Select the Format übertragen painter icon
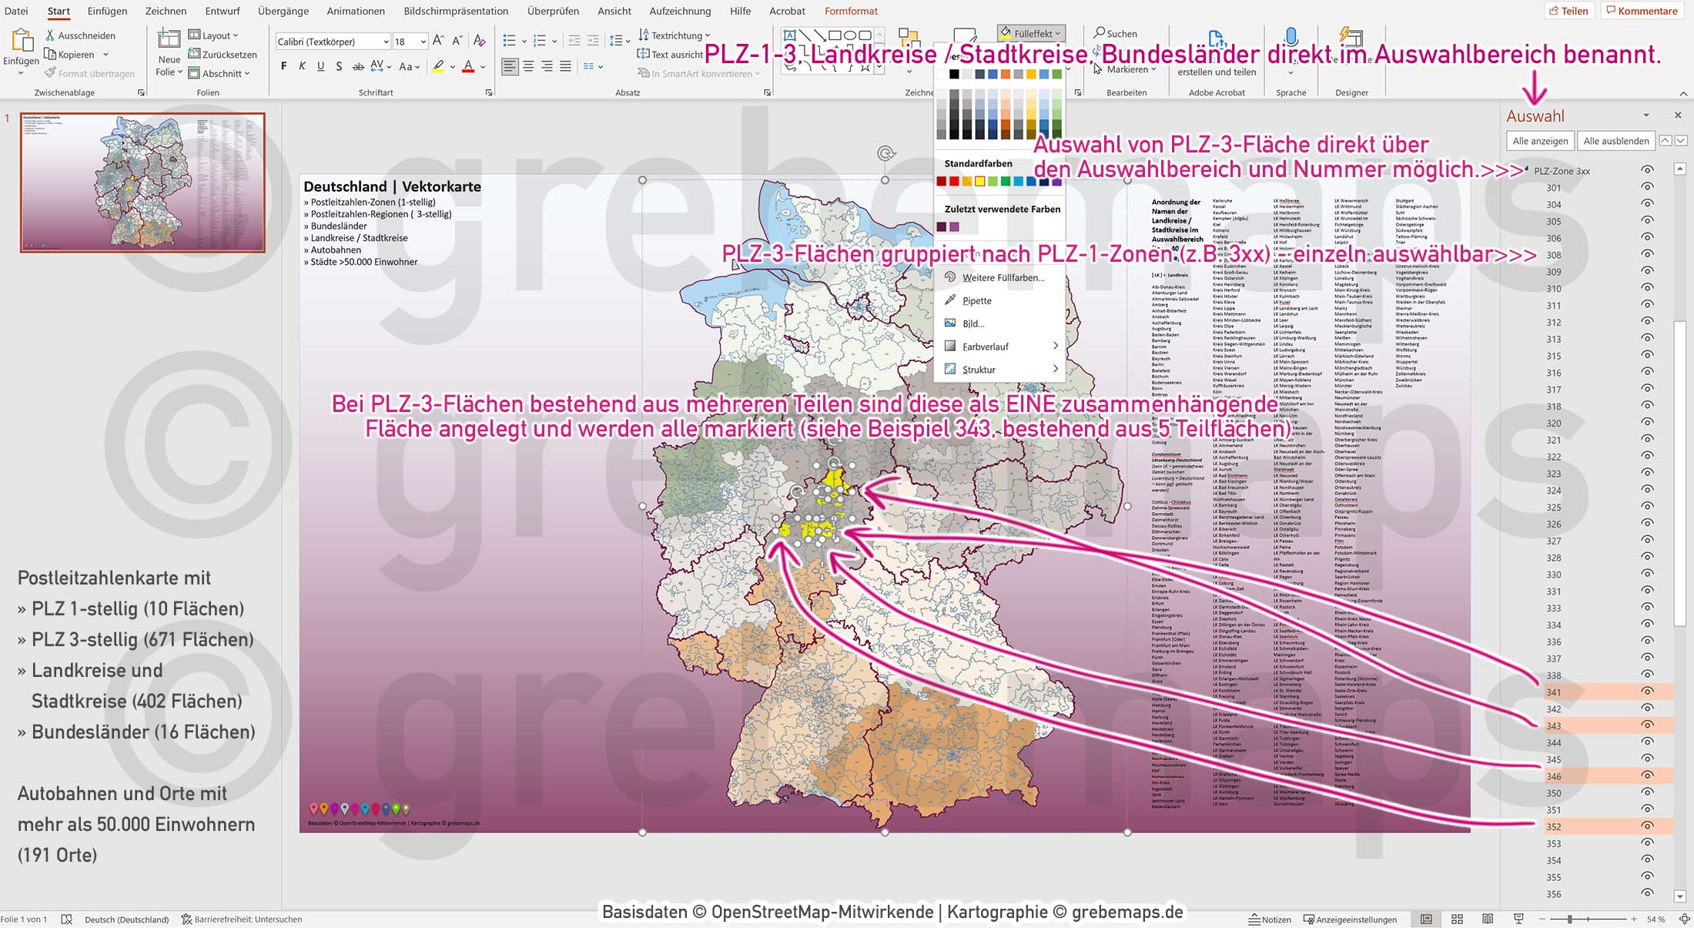 coord(49,72)
